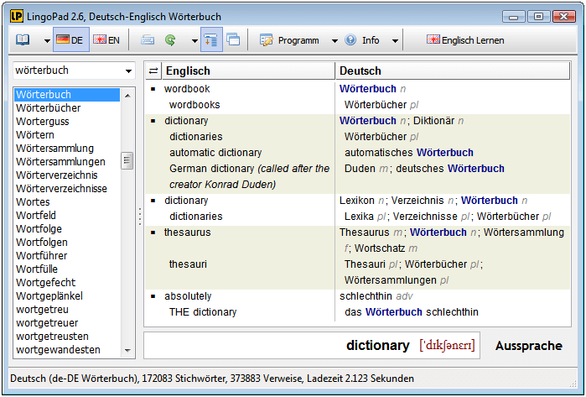Click the Aussprache pronunciation button

click(x=528, y=346)
